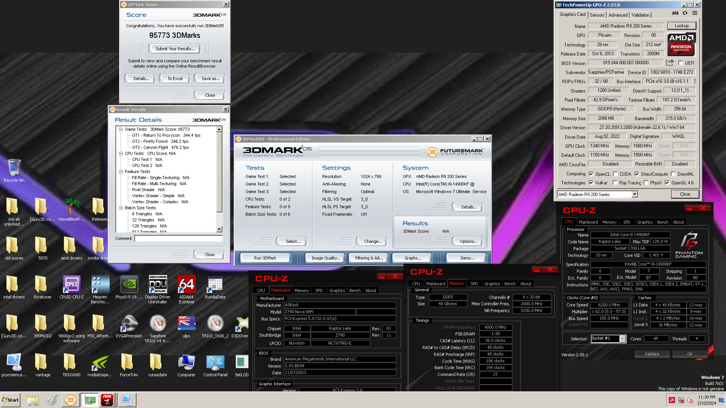The image size is (726, 408).
Task: Toggle the Ray Tracing checkbox in GPU-Z
Action: (615, 183)
